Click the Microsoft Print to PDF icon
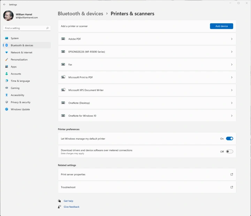The height and width of the screenshot is (216, 251). [x=63, y=77]
